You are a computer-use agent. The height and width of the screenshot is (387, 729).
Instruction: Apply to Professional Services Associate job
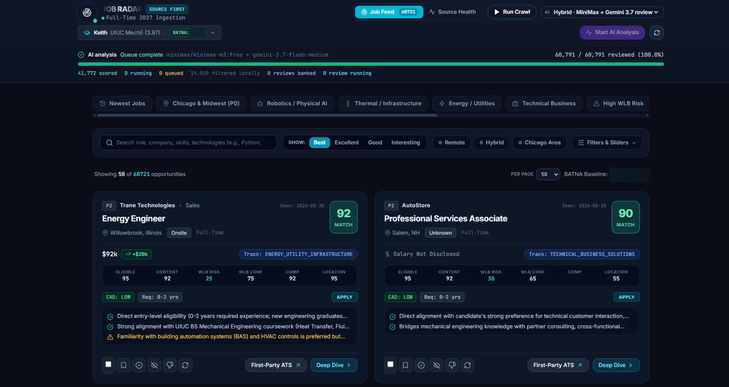click(626, 297)
